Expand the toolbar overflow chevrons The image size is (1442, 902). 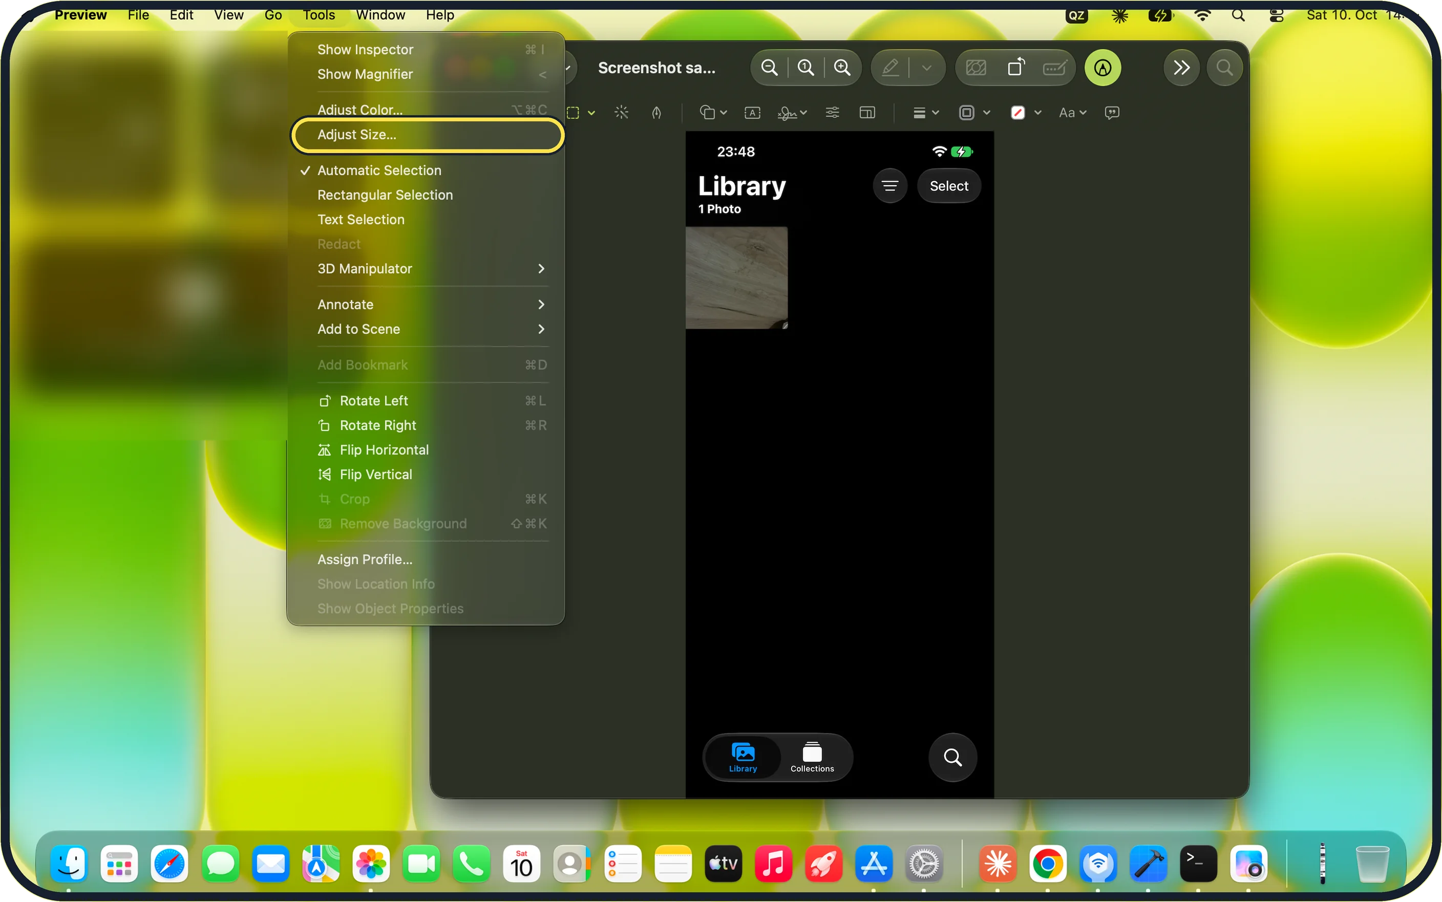point(1181,68)
